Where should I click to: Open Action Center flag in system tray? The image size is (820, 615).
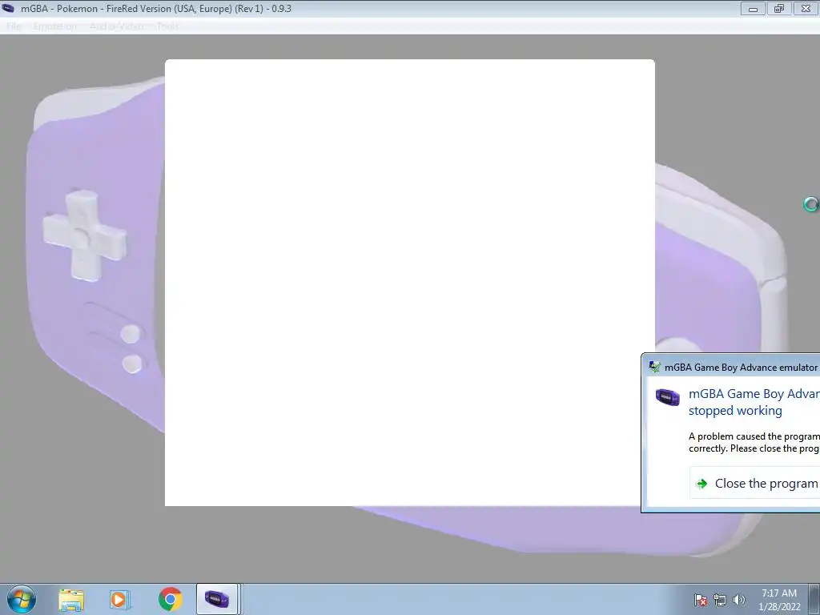(x=701, y=600)
